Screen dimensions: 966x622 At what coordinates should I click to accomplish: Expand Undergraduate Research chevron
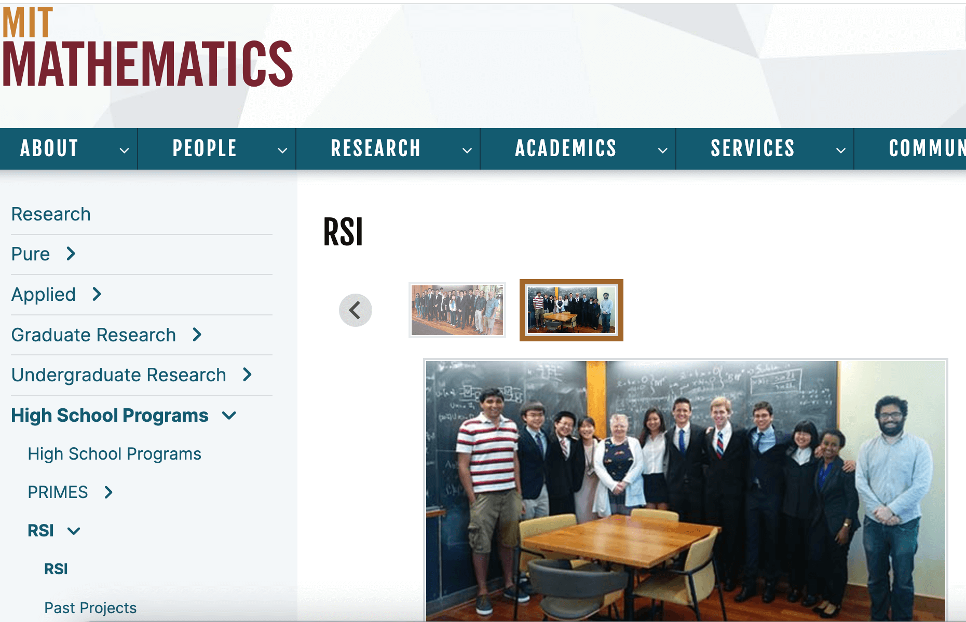click(247, 375)
